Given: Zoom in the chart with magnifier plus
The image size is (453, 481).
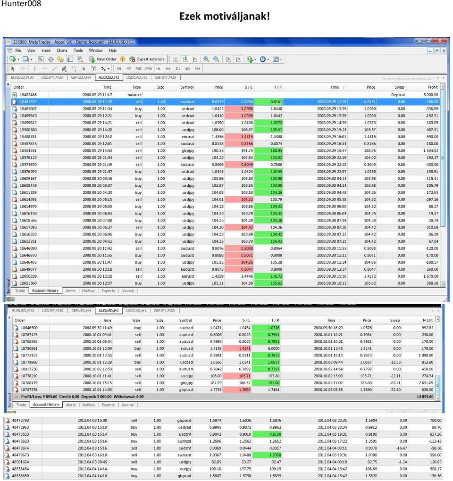Looking at the screenshot, I should [206, 59].
